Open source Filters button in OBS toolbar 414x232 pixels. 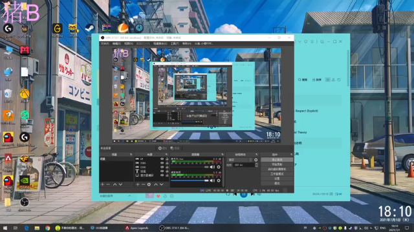175,148
